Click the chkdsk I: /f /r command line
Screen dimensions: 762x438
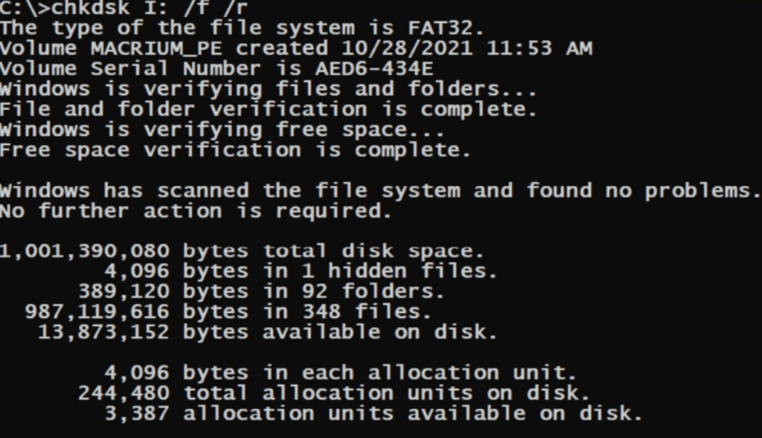[124, 7]
